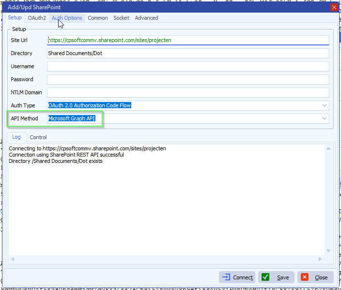
Task: Click the log horizontal scroll left arrow
Action: point(13,259)
